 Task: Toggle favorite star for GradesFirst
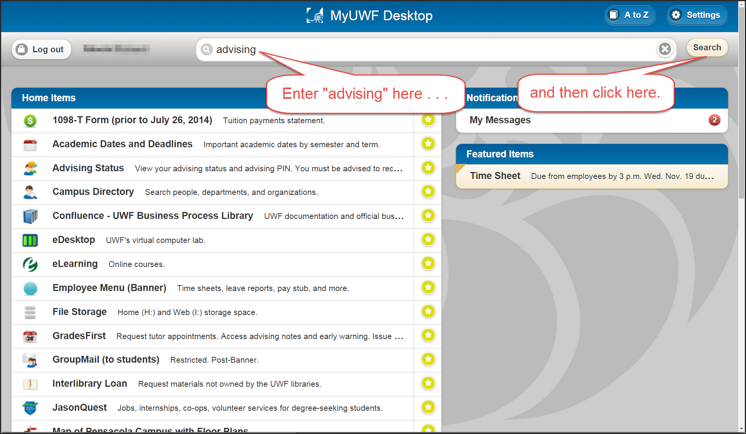tap(428, 335)
